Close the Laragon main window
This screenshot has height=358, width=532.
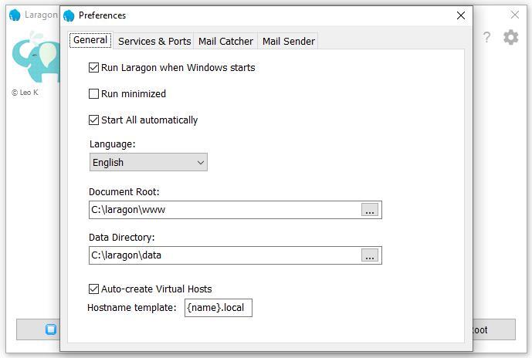tap(515, 15)
